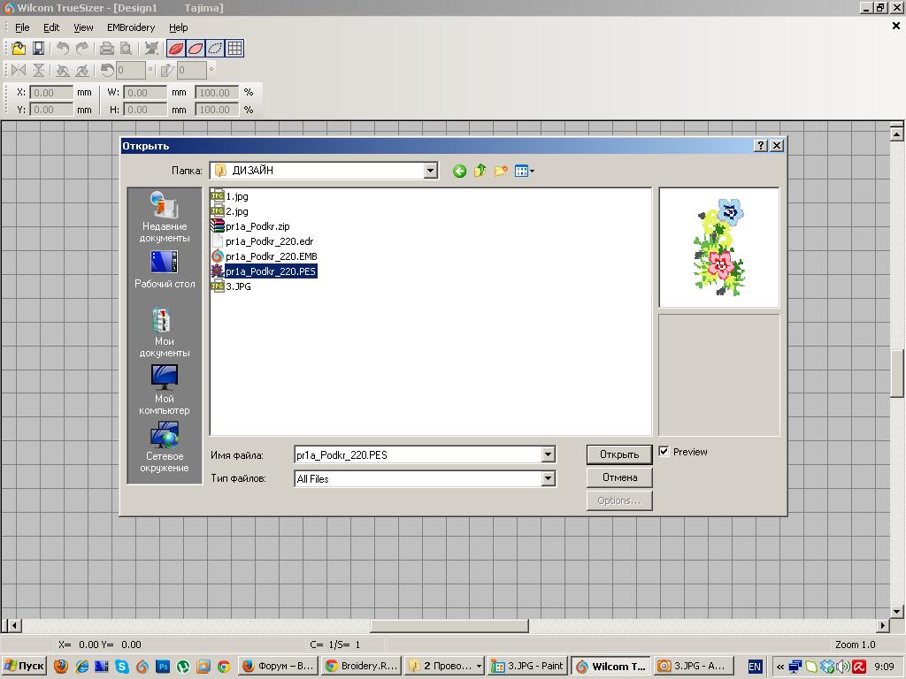
Task: Click the horizontal scrollbar left arrow
Action: [x=14, y=625]
